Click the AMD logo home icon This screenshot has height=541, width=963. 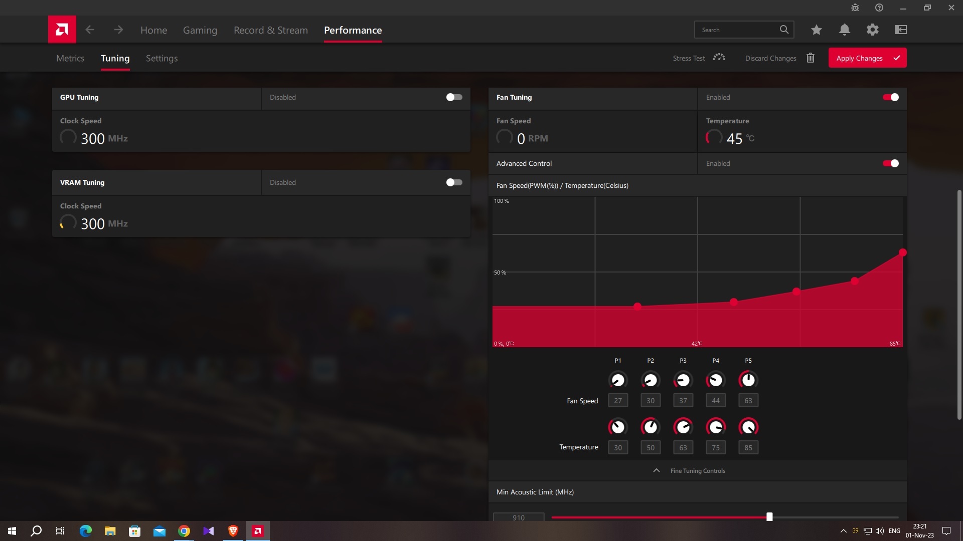point(62,30)
